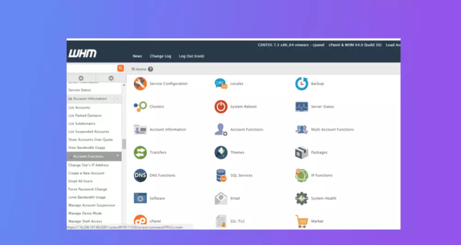Open the Locales speech bubble icon

pyautogui.click(x=221, y=84)
